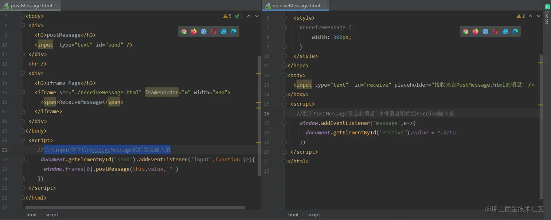Open receiveMessage.html in Chrome from right editor
Viewport: 551px width, 220px height.
coord(466,32)
